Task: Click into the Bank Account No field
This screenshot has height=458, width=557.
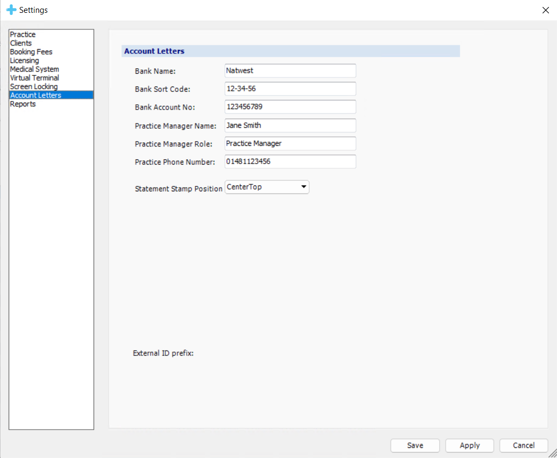Action: (290, 107)
